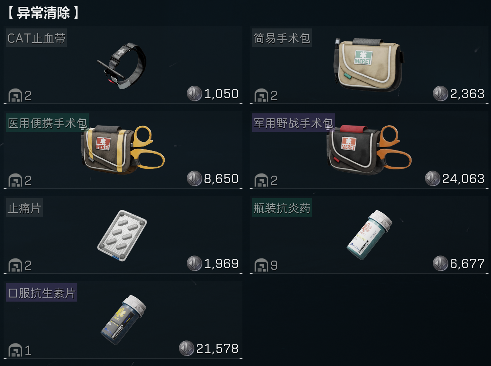
Task: Click the 6,677 price for 瓶装抗炎药
Action: (467, 264)
